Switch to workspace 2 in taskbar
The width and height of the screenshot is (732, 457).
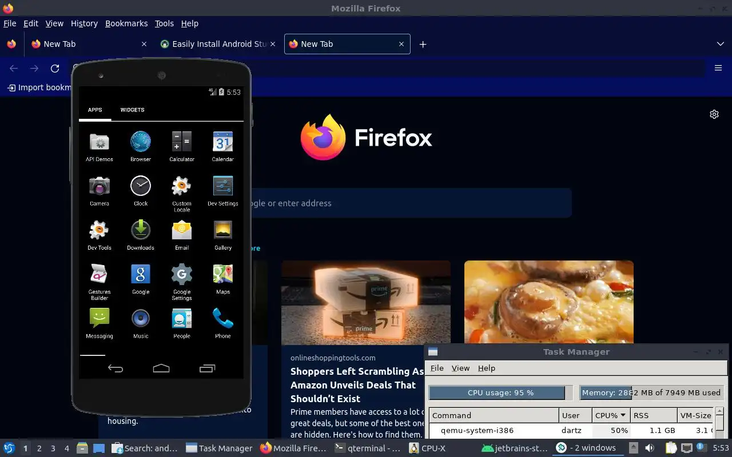(x=39, y=448)
